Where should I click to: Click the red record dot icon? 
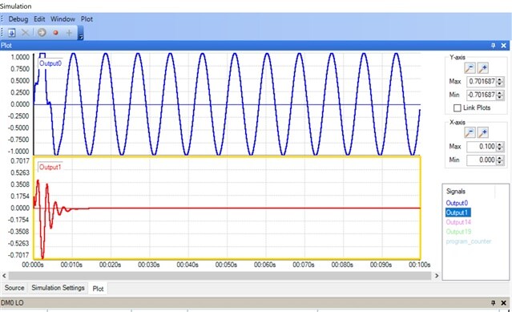coord(55,32)
